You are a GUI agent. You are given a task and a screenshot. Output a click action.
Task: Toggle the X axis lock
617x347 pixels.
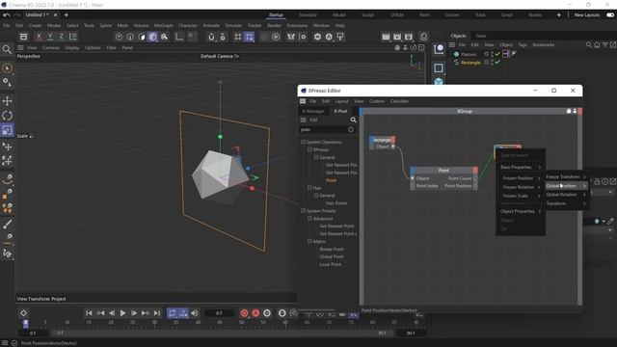click(39, 37)
